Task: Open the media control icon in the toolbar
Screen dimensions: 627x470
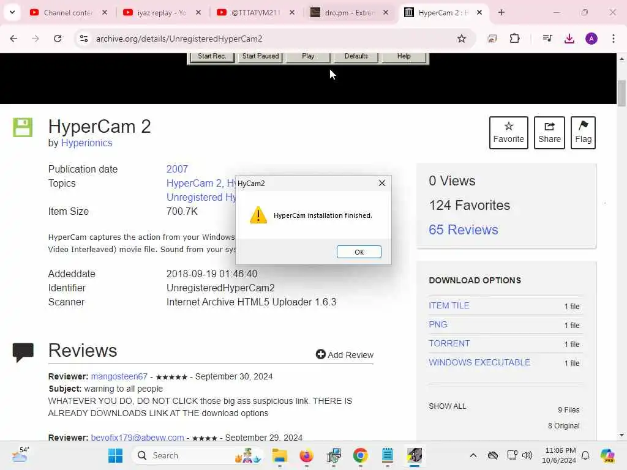Action: (x=547, y=39)
